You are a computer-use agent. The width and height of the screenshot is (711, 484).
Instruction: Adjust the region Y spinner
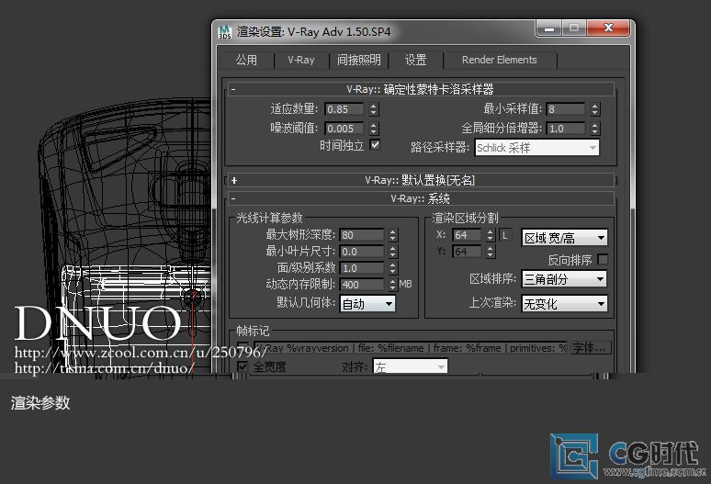(491, 252)
